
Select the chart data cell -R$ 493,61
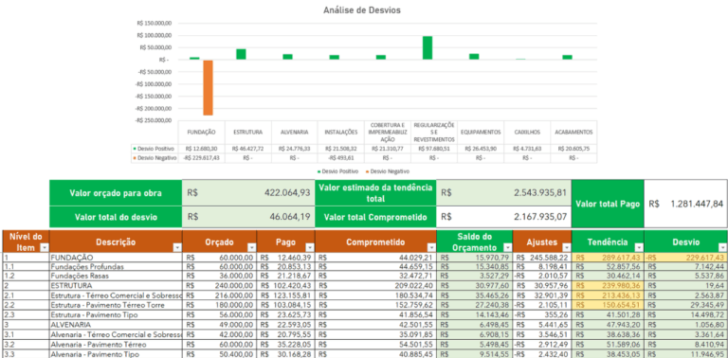tap(341, 158)
